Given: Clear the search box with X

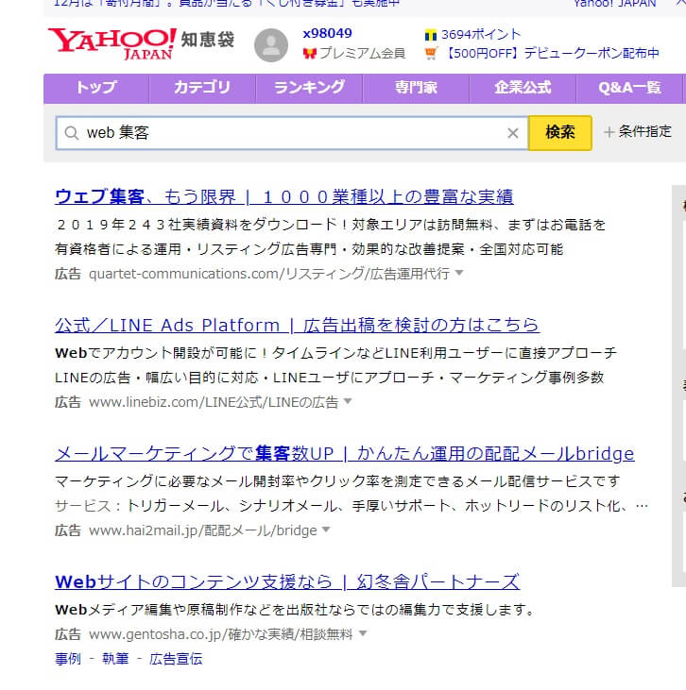Looking at the screenshot, I should [512, 133].
